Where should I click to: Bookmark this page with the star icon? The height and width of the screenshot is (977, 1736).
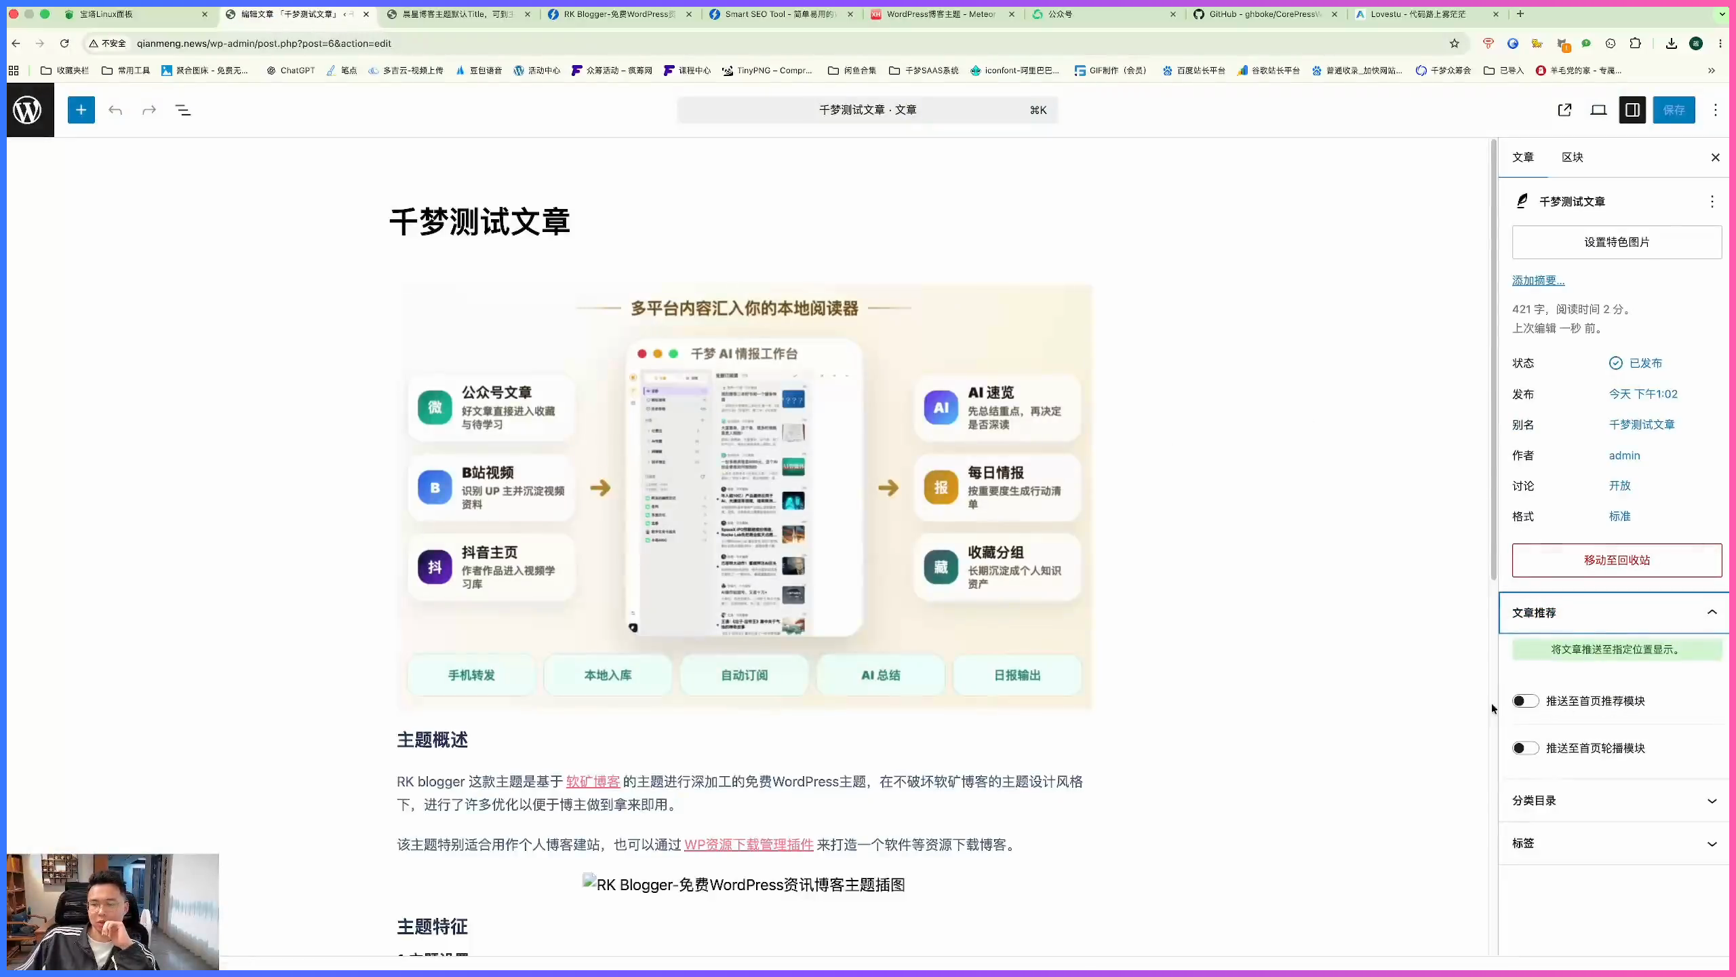[1455, 43]
